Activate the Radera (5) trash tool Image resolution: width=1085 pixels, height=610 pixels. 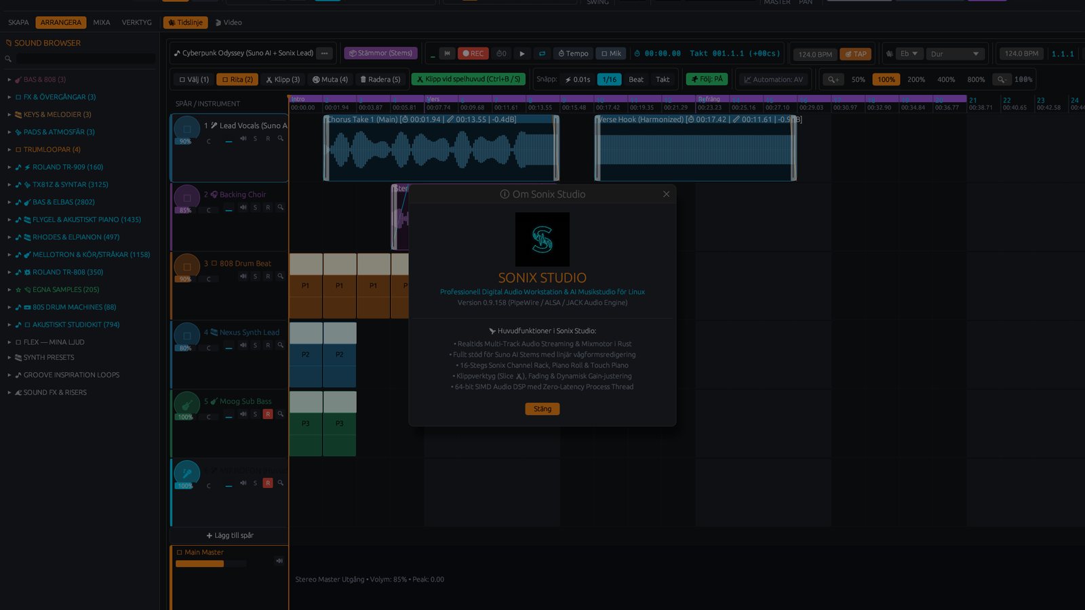[x=380, y=79]
